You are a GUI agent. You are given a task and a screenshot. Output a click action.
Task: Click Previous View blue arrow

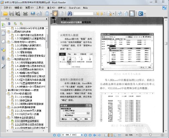(95, 135)
